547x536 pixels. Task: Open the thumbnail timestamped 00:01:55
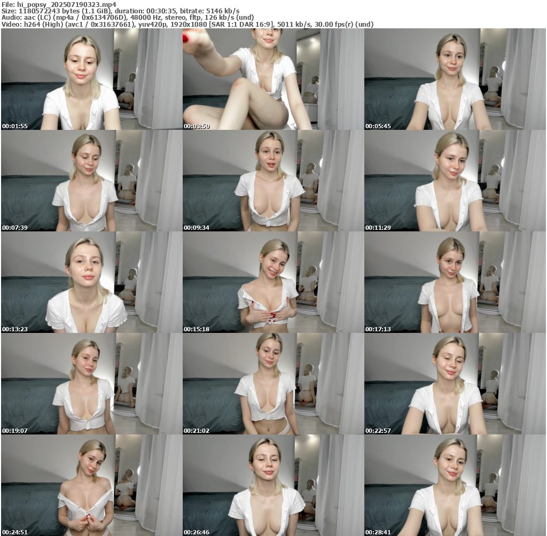(91, 79)
